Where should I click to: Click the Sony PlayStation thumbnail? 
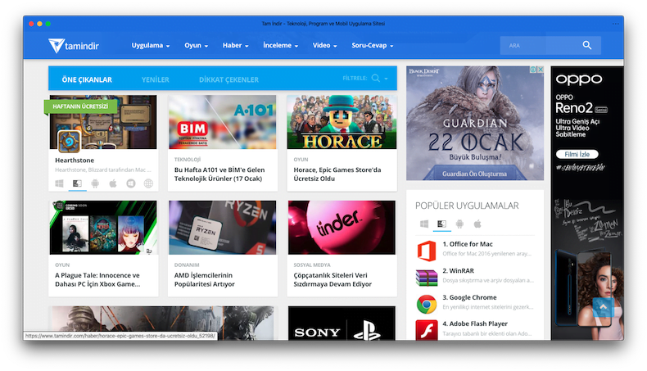(342, 323)
